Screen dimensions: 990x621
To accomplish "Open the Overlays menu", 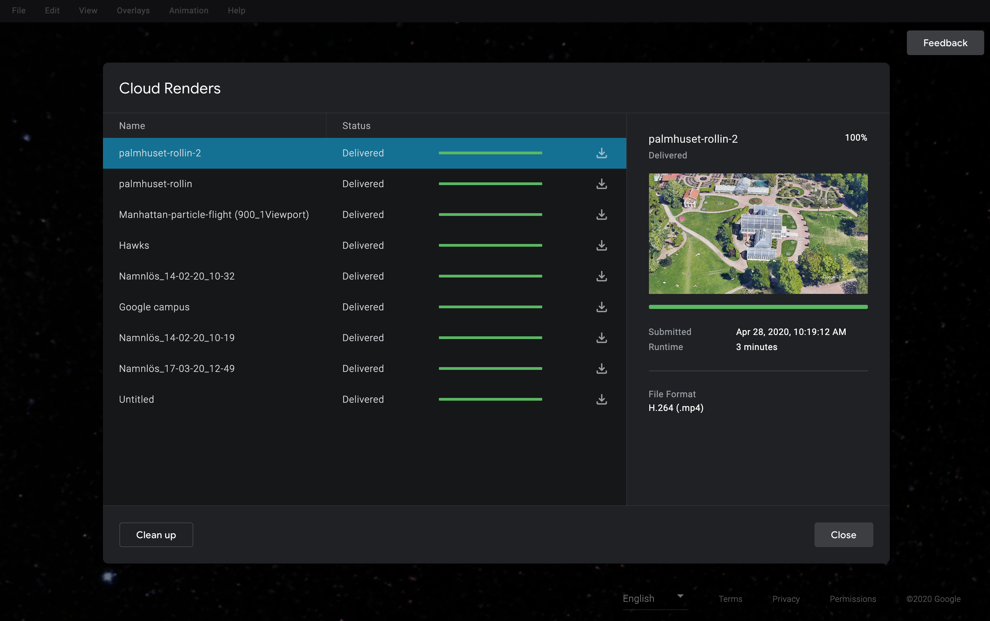I will [133, 10].
